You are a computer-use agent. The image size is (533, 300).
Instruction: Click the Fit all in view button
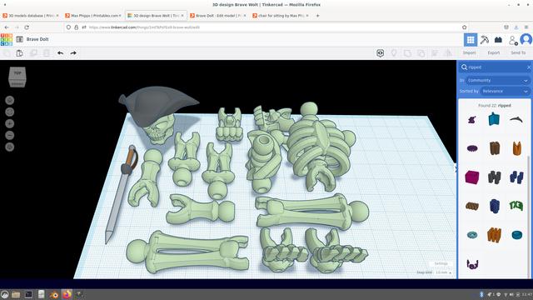(10, 112)
